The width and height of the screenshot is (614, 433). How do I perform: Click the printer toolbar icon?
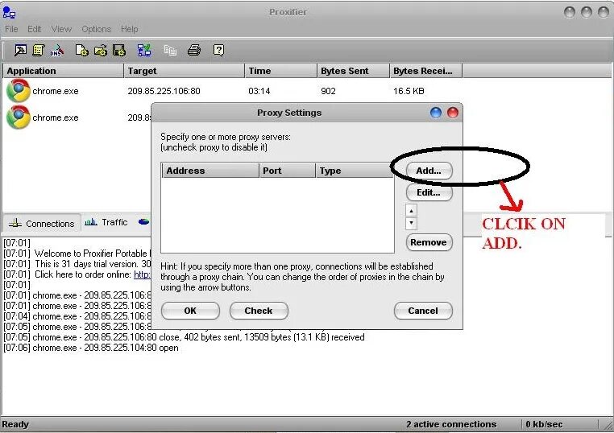point(194,50)
